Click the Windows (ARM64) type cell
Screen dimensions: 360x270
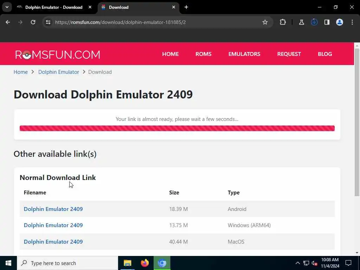(x=249, y=225)
